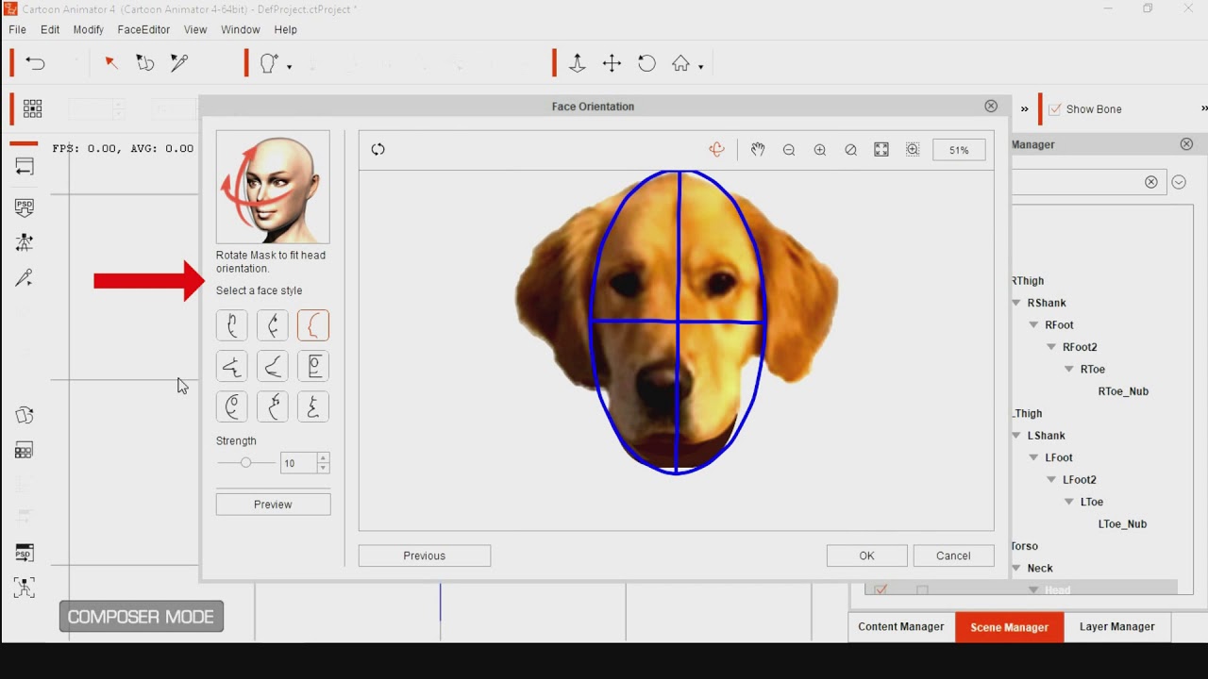
Task: Activate the orange rotate mask tool
Action: (x=717, y=149)
